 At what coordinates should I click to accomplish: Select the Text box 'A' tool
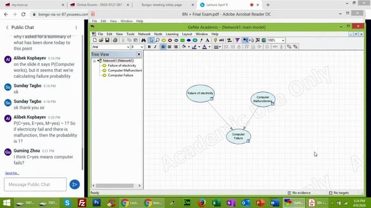(x=208, y=40)
